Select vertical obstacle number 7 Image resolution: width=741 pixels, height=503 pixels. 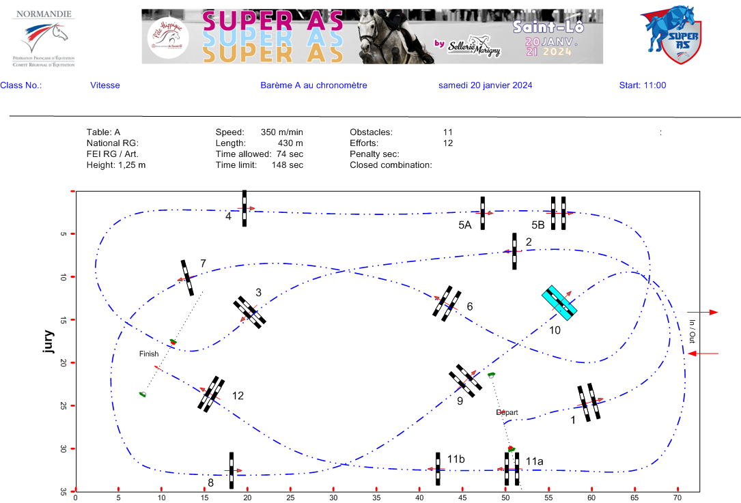pyautogui.click(x=186, y=277)
